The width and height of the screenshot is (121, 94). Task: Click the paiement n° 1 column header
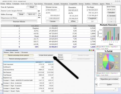[x=39, y=62]
